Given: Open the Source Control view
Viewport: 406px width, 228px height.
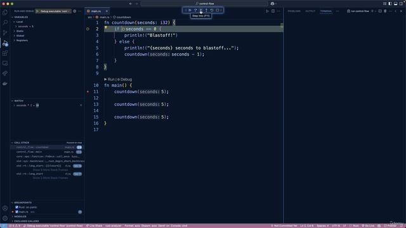Looking at the screenshot, I should 5,32.
